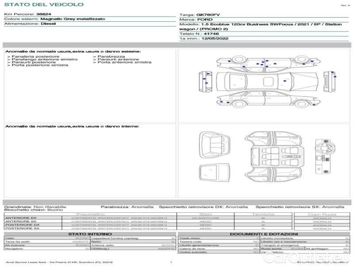Click 'Grandinata: Non rilevabile' status
Viewport: 354px width, 266px height.
tap(35, 207)
